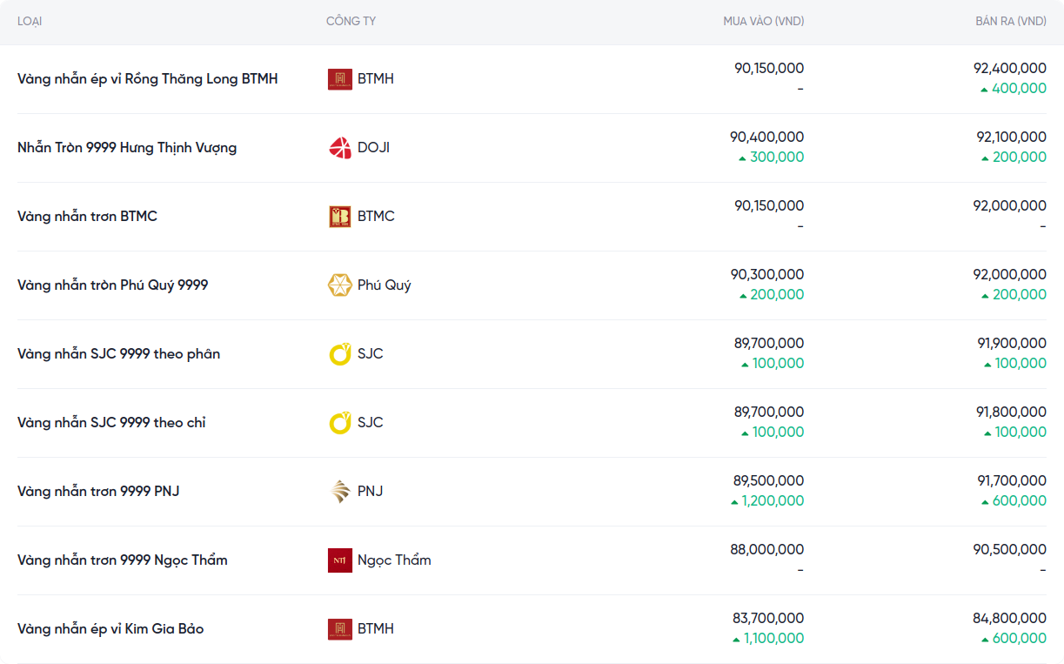Click company name SJC in theo phân row
1064x664 pixels.
pyautogui.click(x=371, y=354)
